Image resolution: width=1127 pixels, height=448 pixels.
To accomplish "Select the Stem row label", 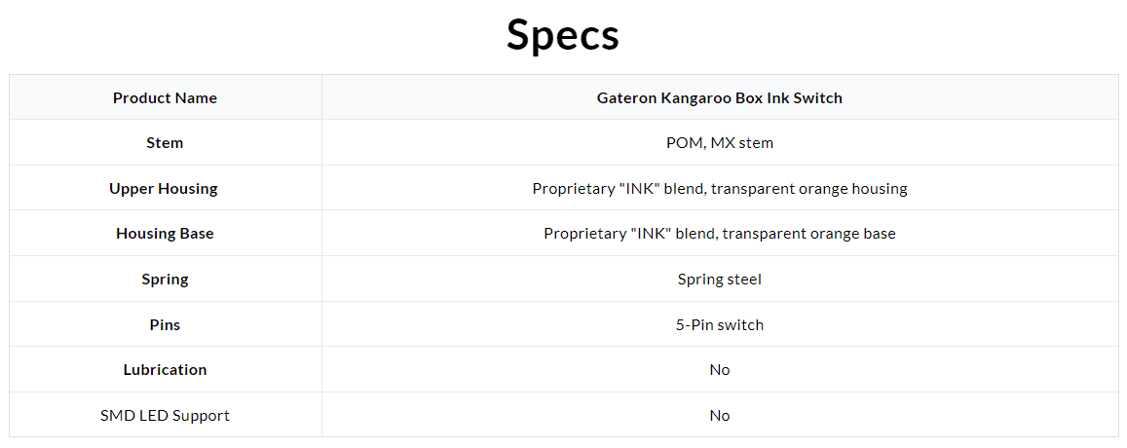I will click(166, 143).
